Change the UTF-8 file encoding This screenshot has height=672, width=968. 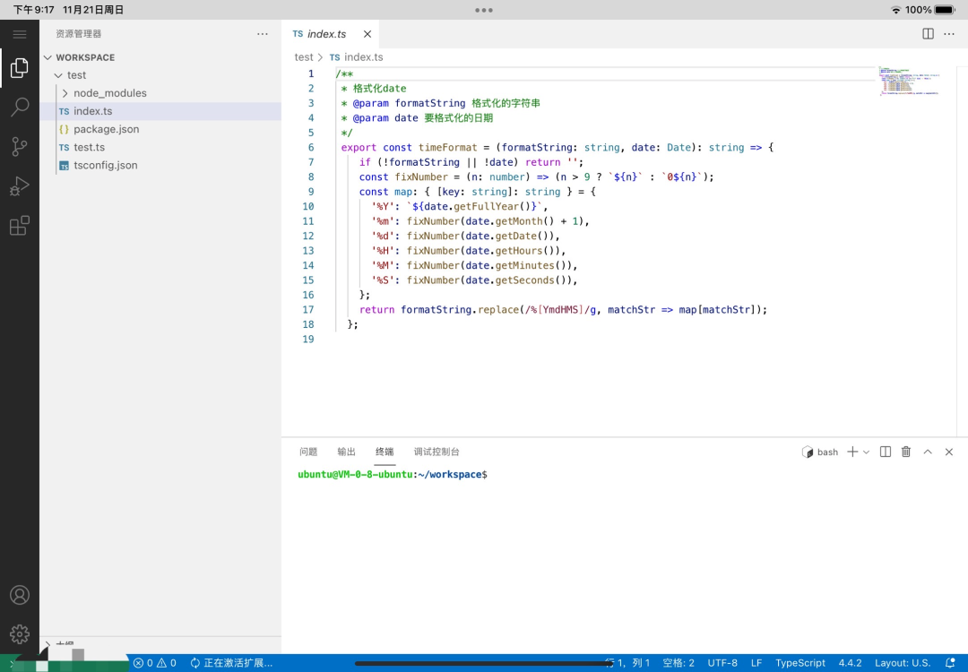[x=722, y=663]
